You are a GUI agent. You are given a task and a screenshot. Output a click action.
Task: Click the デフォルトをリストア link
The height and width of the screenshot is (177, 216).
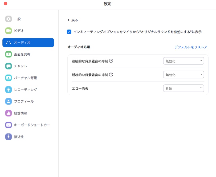(191, 47)
